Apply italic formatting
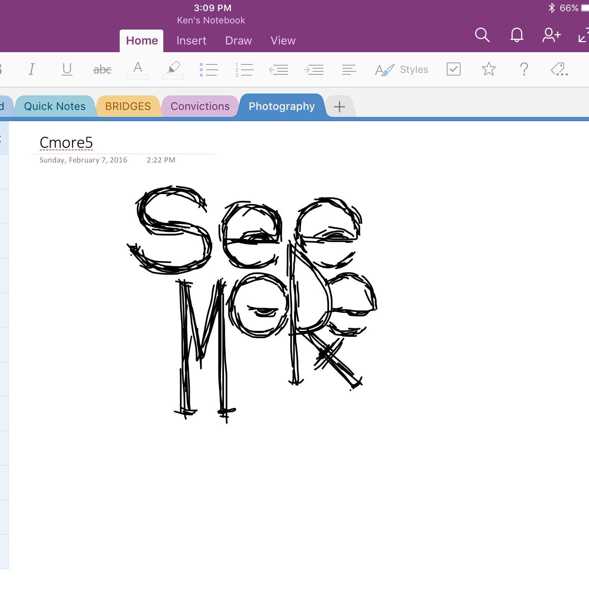The height and width of the screenshot is (589, 589). tap(32, 69)
